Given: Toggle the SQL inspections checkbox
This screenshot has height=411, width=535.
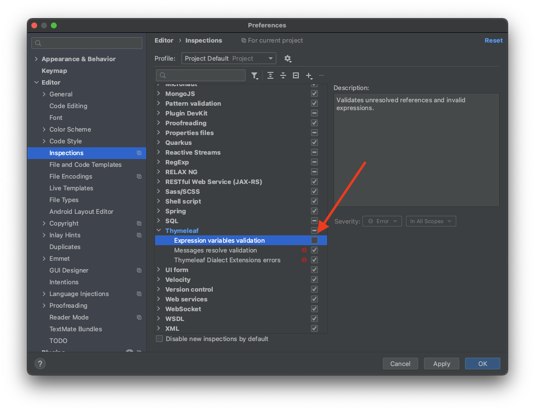Looking at the screenshot, I should (314, 221).
